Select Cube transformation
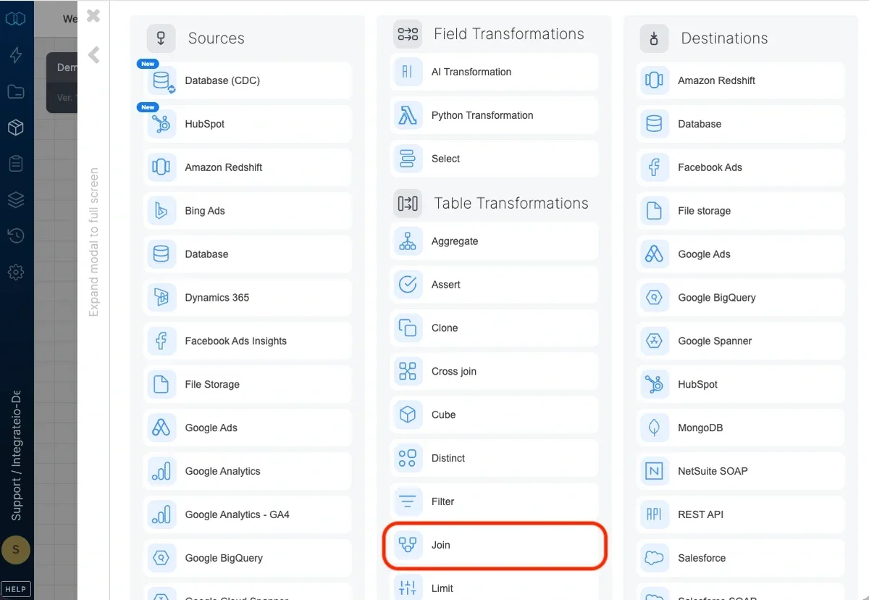The image size is (869, 600). [494, 415]
